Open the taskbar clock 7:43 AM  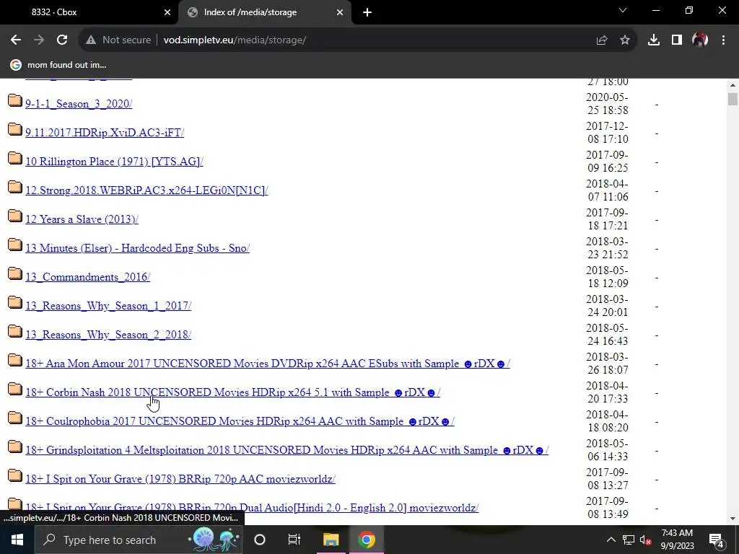tap(677, 540)
